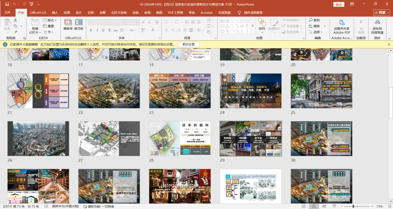Click 创建并共享 Adobe PDF icon

[x=342, y=23]
